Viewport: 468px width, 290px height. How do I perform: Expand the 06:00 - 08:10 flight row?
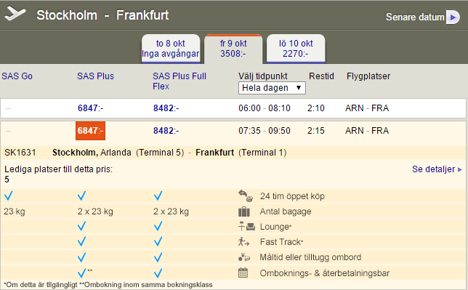click(233, 108)
